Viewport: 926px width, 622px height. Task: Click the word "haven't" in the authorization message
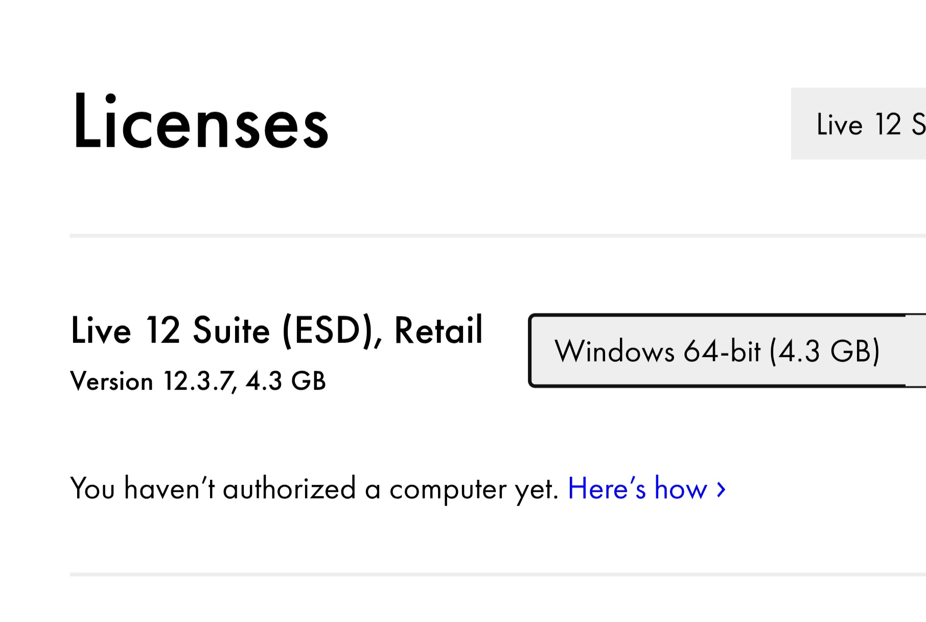click(x=170, y=489)
